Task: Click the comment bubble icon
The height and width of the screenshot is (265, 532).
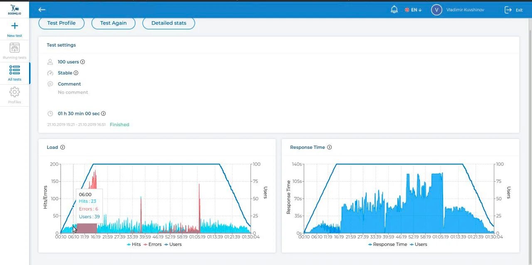Action: pos(50,84)
